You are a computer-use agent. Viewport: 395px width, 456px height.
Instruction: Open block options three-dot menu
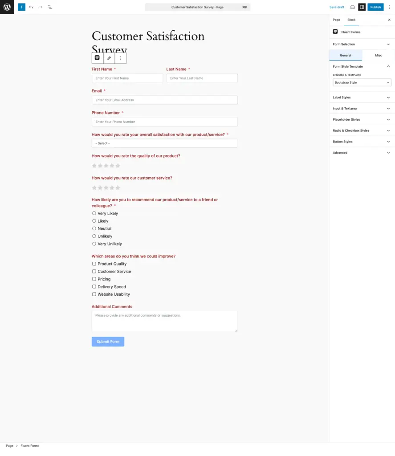click(121, 58)
